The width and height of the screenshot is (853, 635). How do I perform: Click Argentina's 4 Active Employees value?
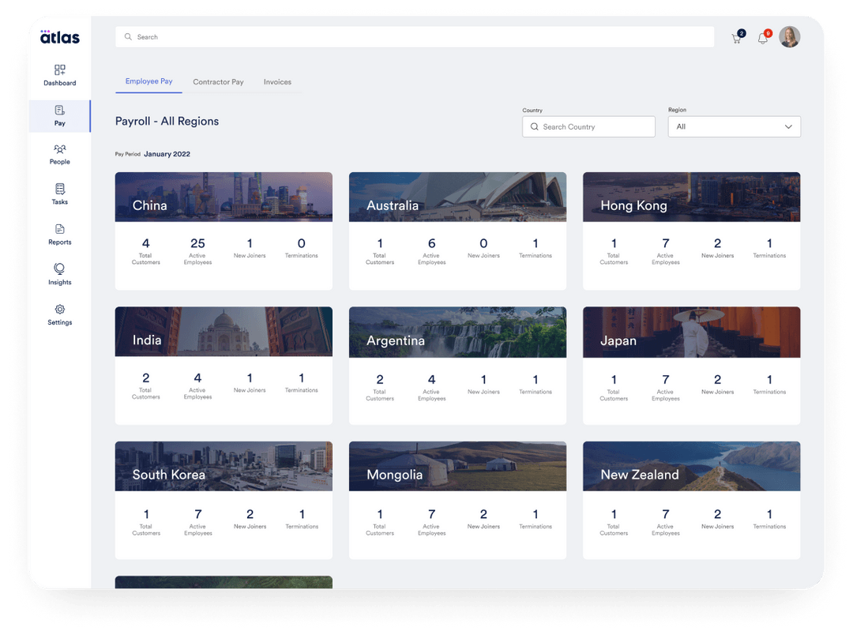click(431, 379)
